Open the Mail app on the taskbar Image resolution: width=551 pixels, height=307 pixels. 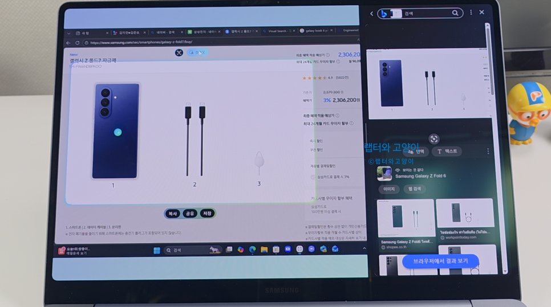coord(335,249)
